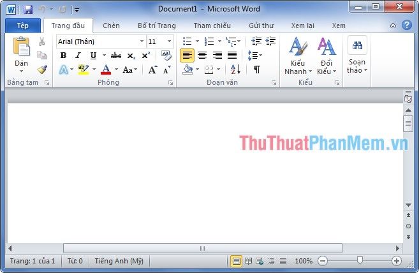Image resolution: width=419 pixels, height=273 pixels.
Task: Open Word help question mark icon
Action: tap(407, 25)
